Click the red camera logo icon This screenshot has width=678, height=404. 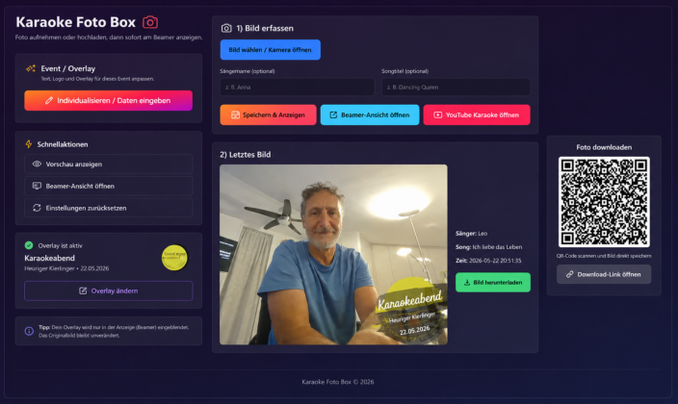tap(150, 22)
